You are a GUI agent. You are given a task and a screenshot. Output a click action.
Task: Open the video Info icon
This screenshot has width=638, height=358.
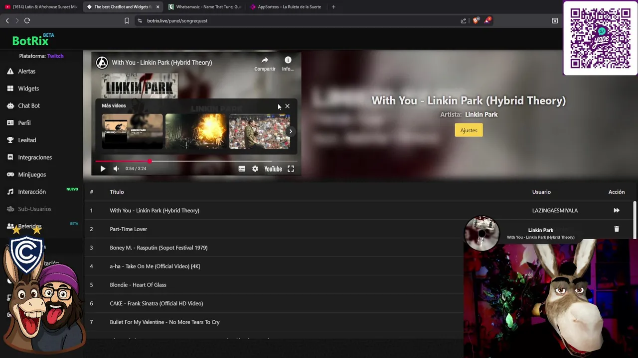[288, 64]
